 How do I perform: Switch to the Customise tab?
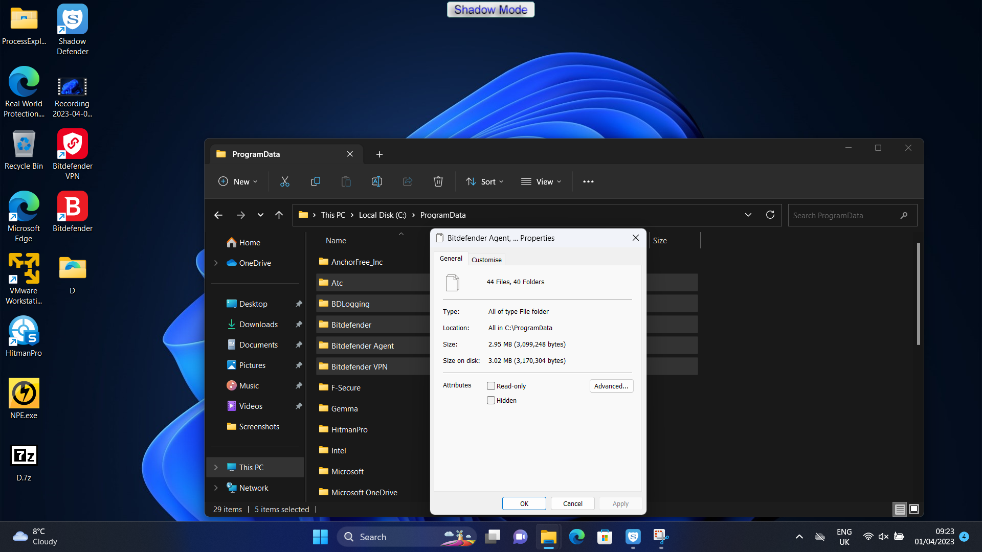486,260
